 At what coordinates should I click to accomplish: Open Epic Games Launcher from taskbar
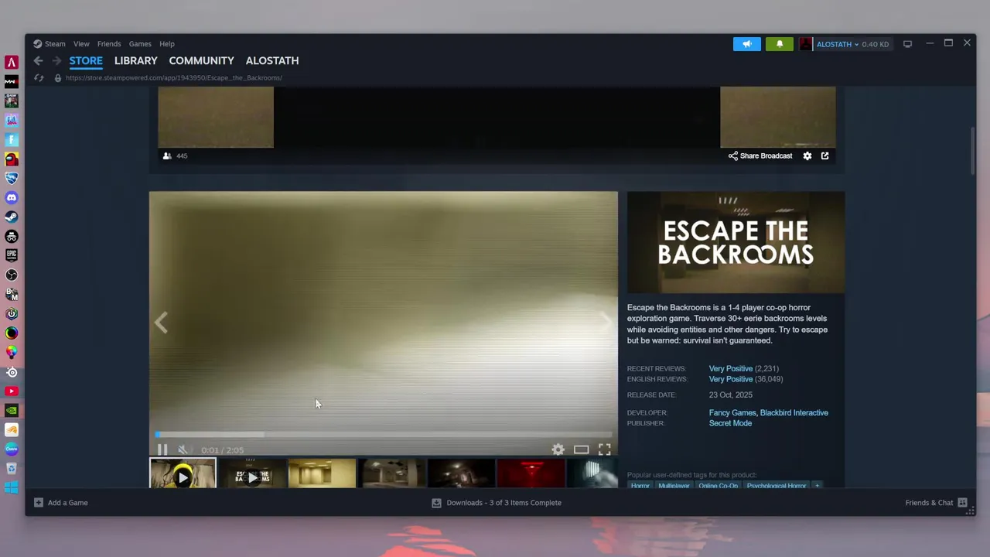click(x=12, y=255)
